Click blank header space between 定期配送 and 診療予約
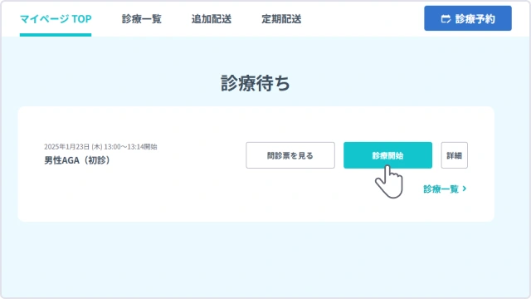 tap(363, 19)
